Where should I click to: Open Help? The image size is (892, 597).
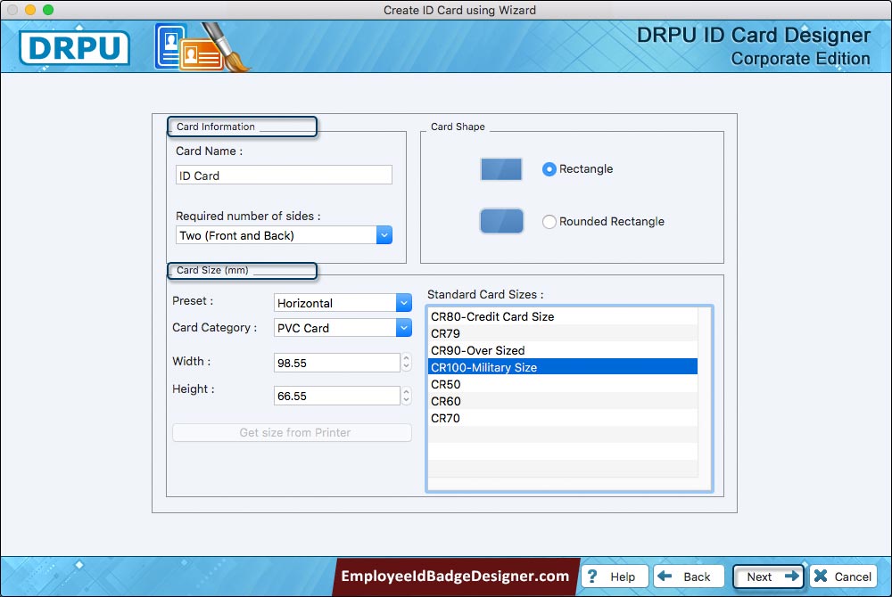(615, 577)
